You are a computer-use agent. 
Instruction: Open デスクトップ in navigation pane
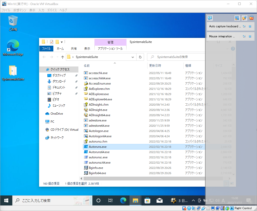point(59,75)
